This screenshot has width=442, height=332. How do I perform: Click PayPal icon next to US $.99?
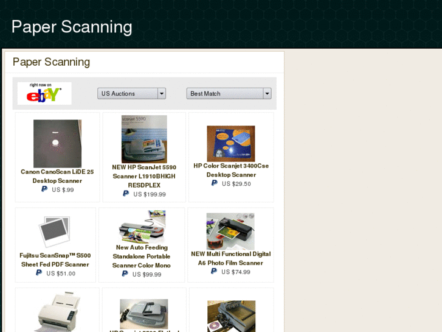point(44,189)
